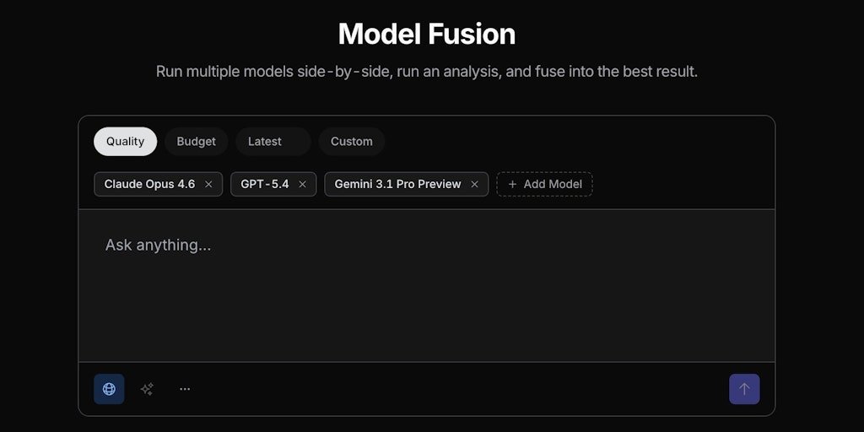Choose the Latest preset

click(x=265, y=142)
